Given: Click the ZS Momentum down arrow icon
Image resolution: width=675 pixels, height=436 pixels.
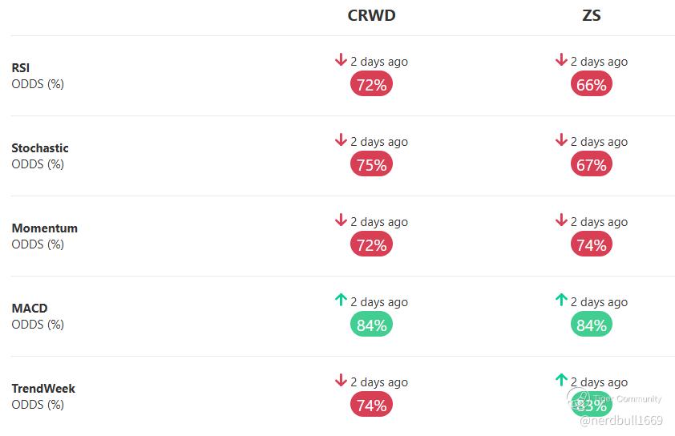Looking at the screenshot, I should (561, 220).
